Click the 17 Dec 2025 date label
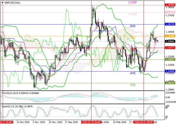The image size is (176, 125). (71, 122)
